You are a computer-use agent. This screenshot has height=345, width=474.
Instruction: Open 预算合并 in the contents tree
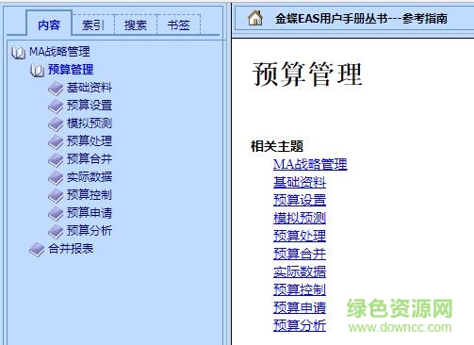(90, 159)
